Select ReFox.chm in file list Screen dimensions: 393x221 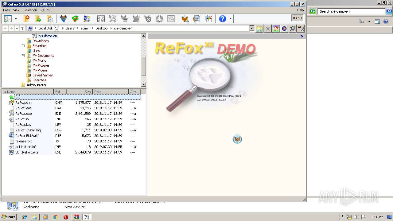(x=24, y=103)
